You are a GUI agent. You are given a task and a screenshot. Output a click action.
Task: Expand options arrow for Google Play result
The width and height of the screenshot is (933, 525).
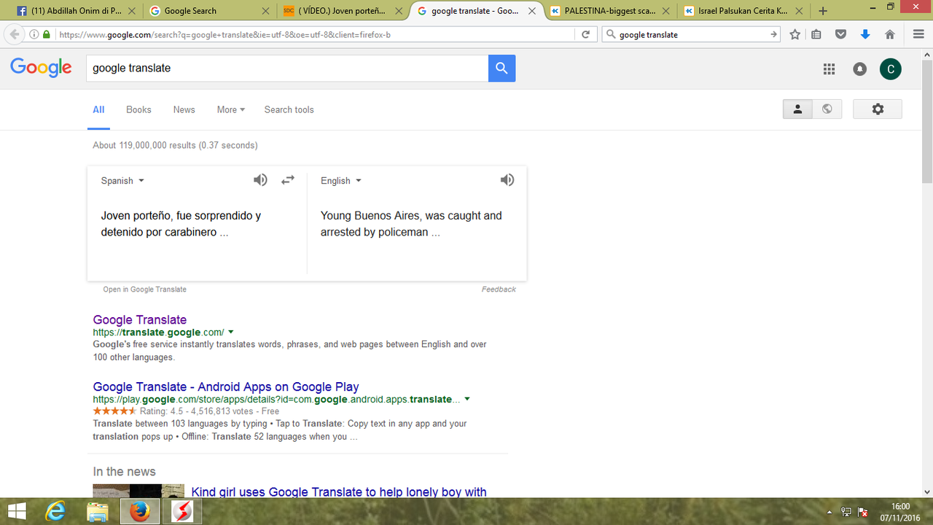[x=467, y=400]
